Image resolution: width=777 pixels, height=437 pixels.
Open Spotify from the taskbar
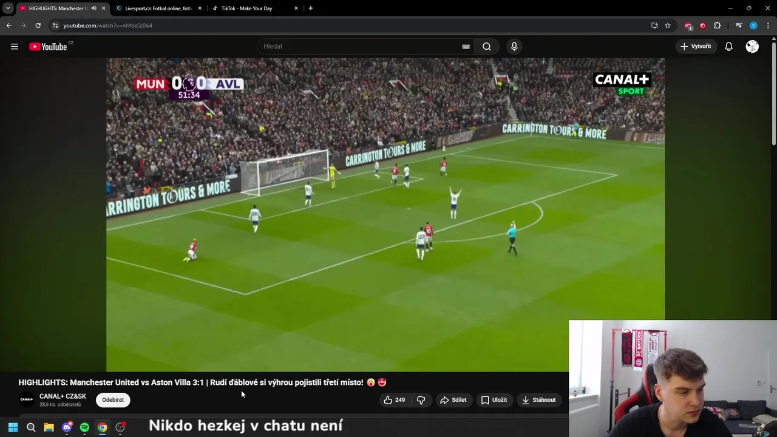click(84, 427)
